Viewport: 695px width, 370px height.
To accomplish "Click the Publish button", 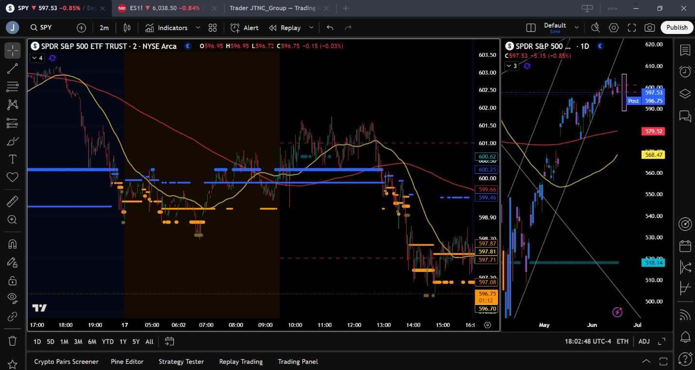I will click(677, 28).
